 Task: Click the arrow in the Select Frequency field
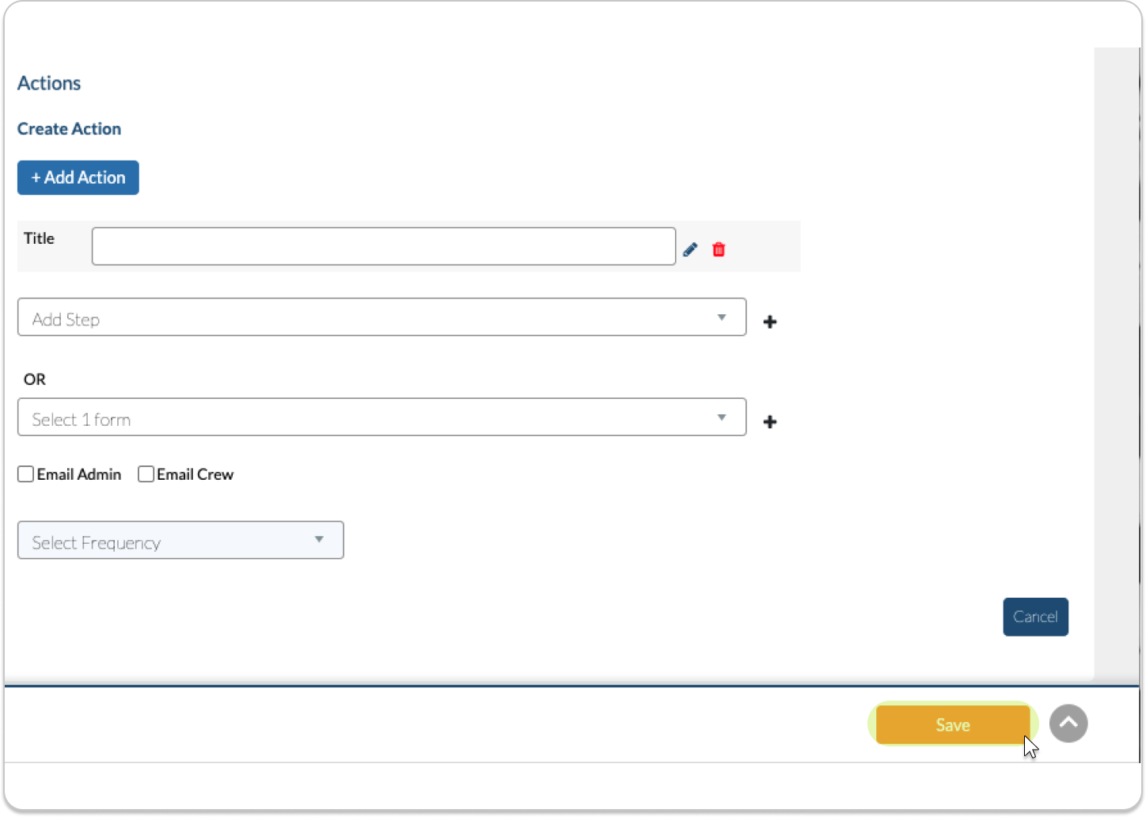point(319,540)
